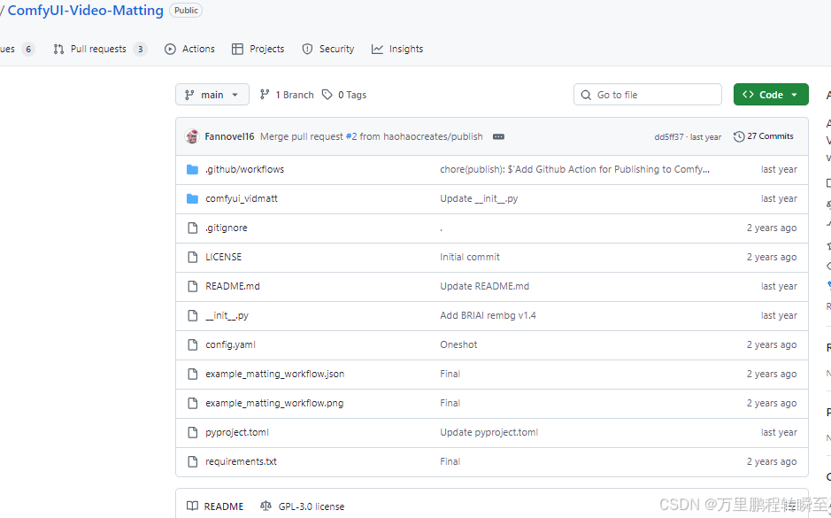Open the __init__.py file
Viewport: 831px width, 518px height.
coord(227,315)
